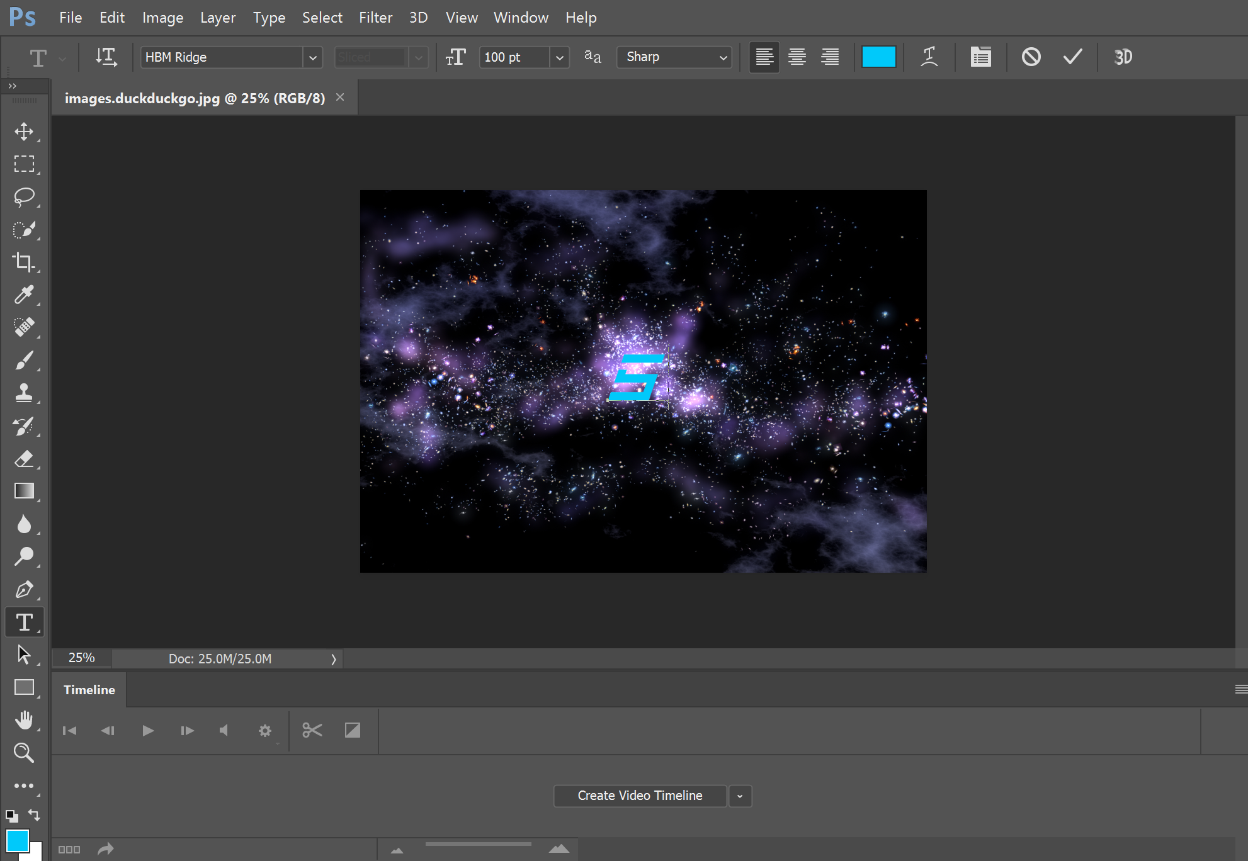Choose the Eyedropper tool

pyautogui.click(x=24, y=295)
